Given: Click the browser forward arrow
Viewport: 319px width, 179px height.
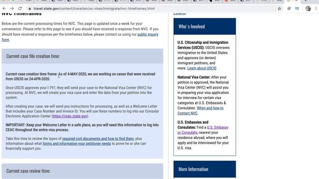Looking at the screenshot, I should pyautogui.click(x=12, y=8).
